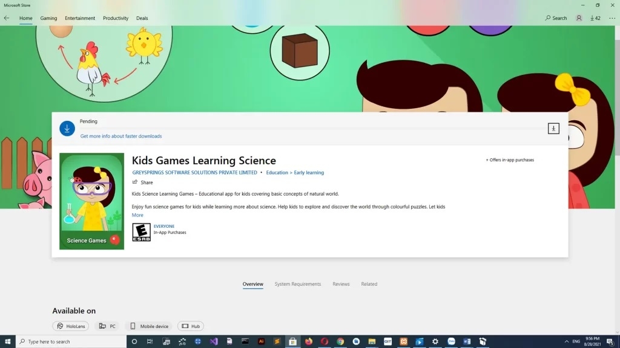Show hidden tray icons chevron
The height and width of the screenshot is (348, 620).
click(566, 341)
